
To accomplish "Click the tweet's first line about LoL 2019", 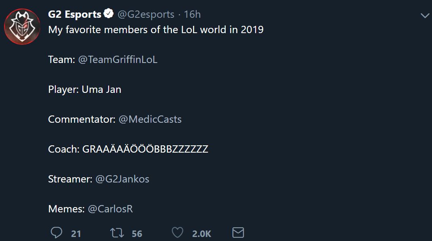I will tap(155, 30).
